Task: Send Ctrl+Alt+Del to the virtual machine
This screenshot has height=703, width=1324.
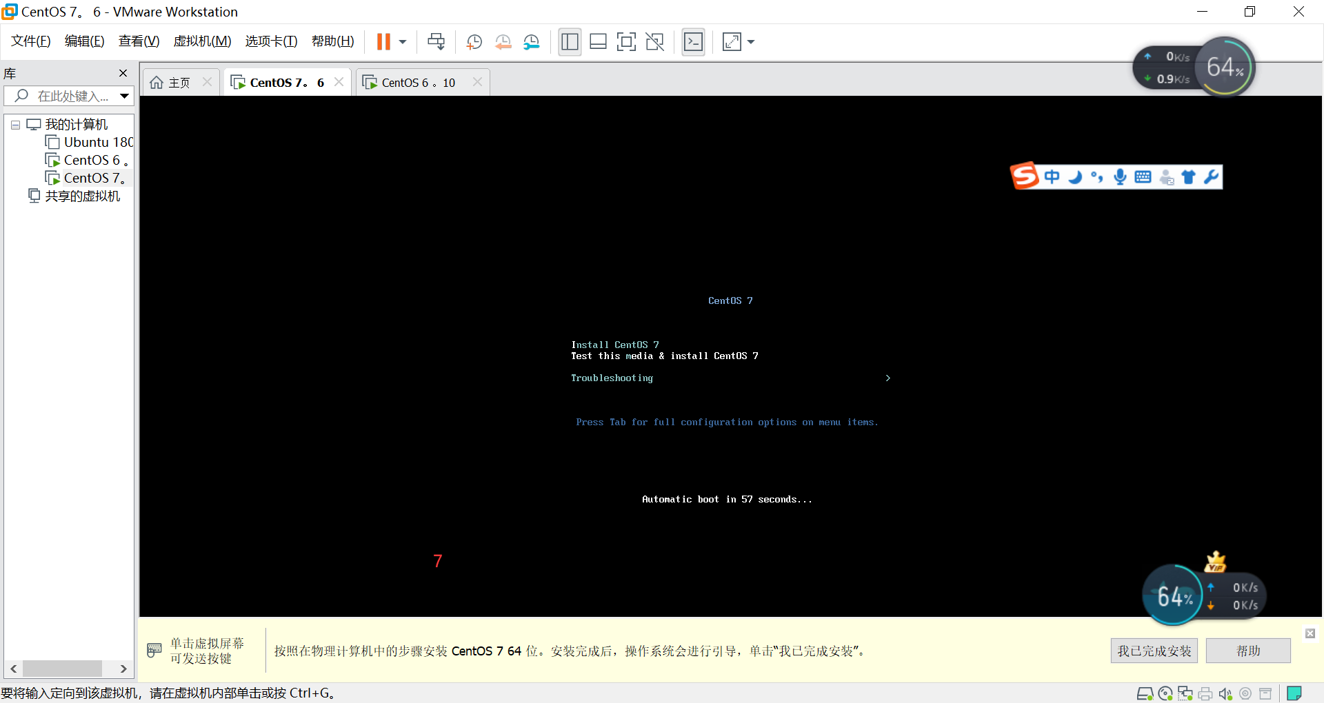Action: 436,42
